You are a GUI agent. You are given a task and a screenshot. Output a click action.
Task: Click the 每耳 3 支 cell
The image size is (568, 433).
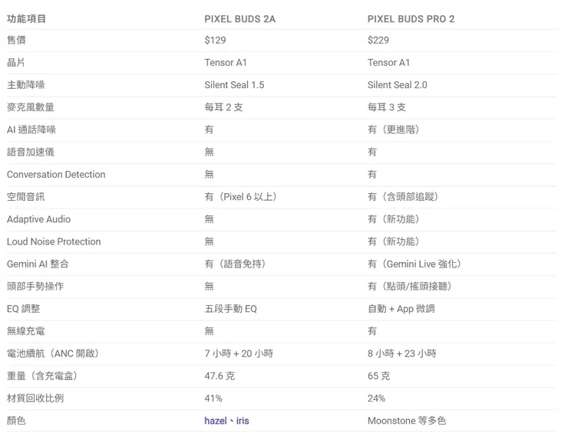(387, 107)
